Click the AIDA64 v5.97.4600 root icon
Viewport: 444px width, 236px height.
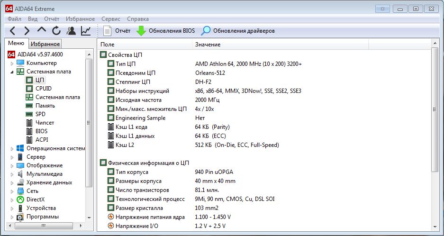coord(11,54)
